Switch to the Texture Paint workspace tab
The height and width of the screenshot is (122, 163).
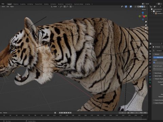(38, 4)
